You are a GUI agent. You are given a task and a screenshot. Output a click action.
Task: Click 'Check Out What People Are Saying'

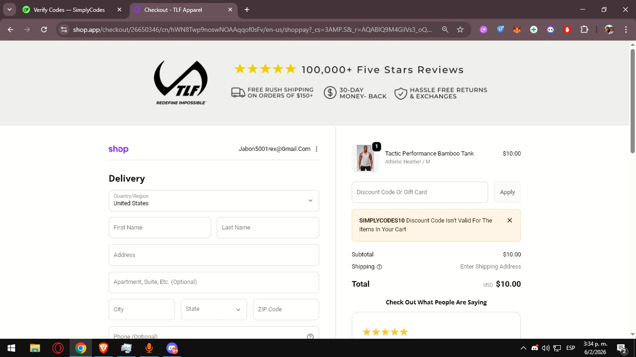pyautogui.click(x=436, y=302)
